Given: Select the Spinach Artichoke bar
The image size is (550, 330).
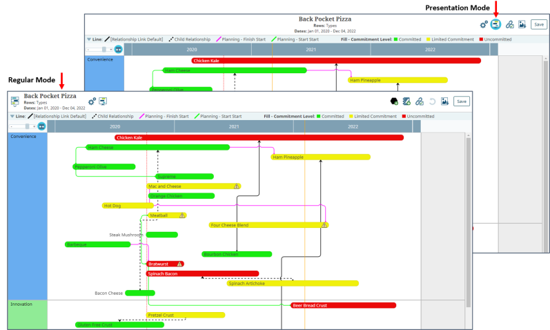Looking at the screenshot, I should tap(293, 283).
